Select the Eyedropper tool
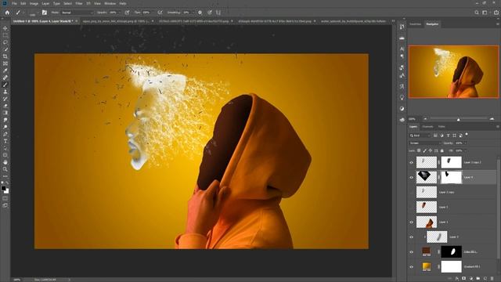501x282 pixels. (5, 70)
